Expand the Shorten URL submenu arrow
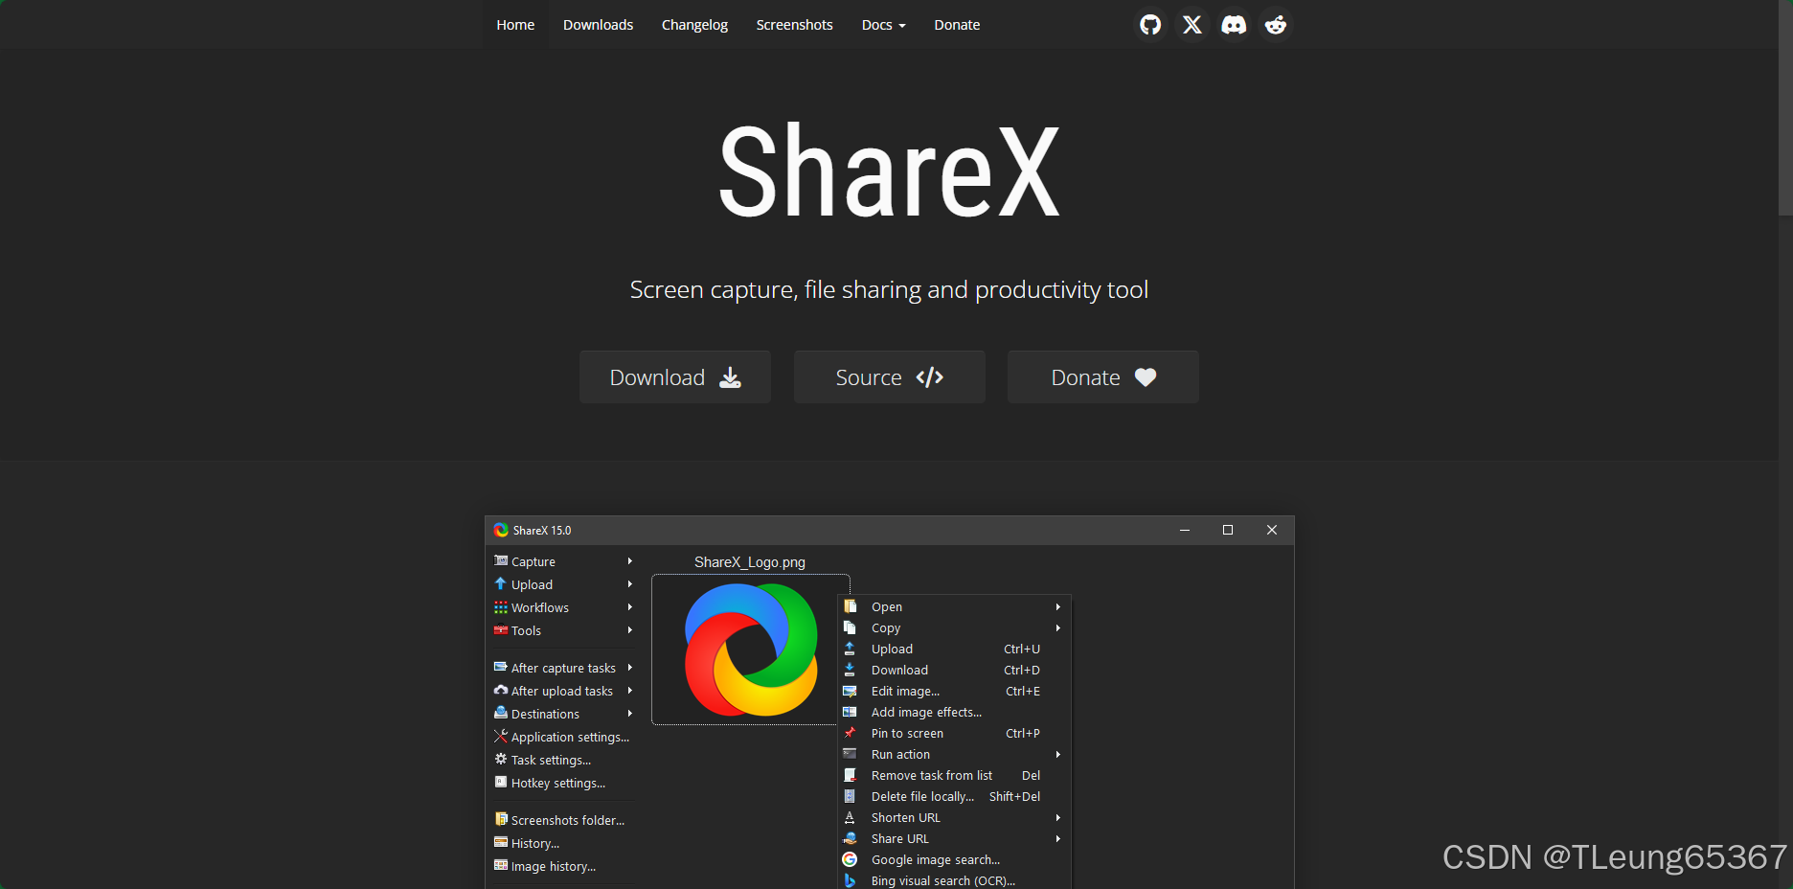The width and height of the screenshot is (1793, 889). pos(1058,817)
